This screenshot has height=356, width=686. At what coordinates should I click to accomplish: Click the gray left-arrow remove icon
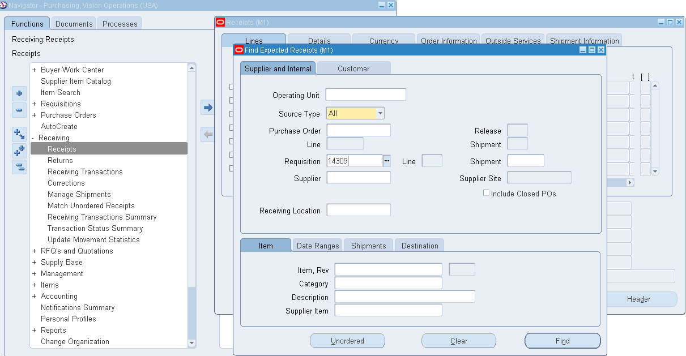pyautogui.click(x=207, y=134)
